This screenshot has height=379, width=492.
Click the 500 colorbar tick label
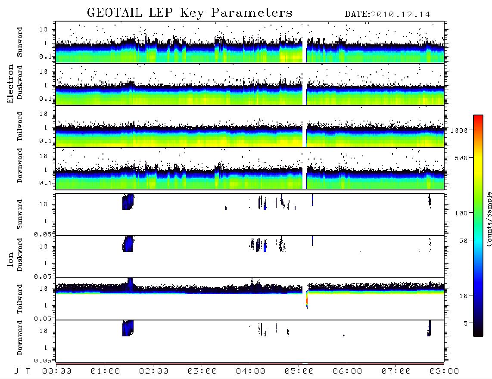pyautogui.click(x=461, y=158)
